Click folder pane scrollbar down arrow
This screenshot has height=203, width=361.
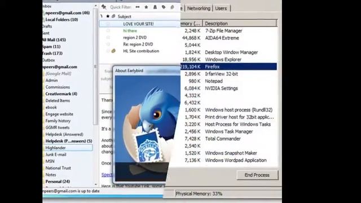click(x=96, y=184)
